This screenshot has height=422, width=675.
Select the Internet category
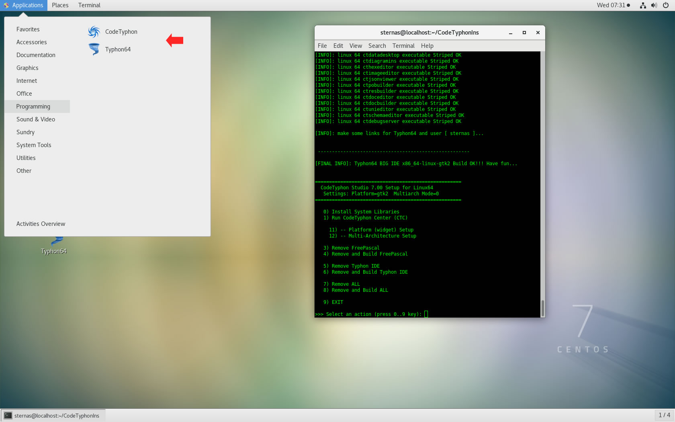37,81
